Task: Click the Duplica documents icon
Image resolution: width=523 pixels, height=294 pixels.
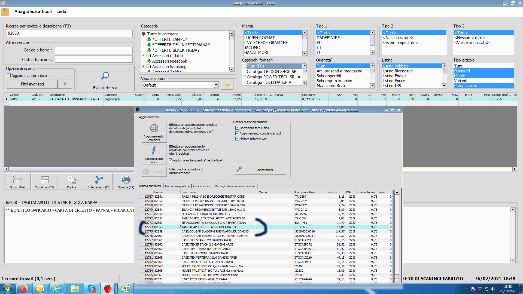Action: (72, 180)
